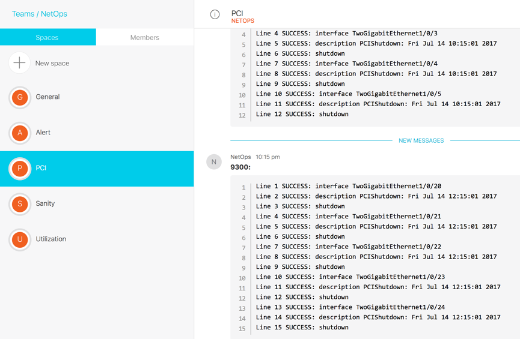Select the Sanity space S avatar

click(20, 204)
